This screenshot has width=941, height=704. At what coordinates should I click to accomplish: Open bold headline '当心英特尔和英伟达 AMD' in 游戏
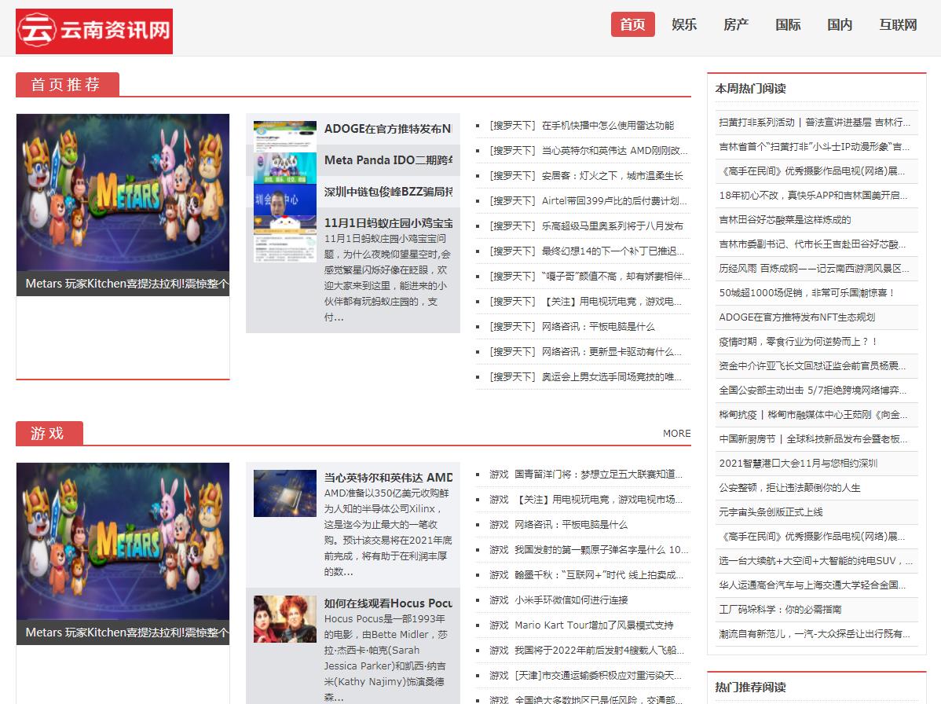(388, 478)
